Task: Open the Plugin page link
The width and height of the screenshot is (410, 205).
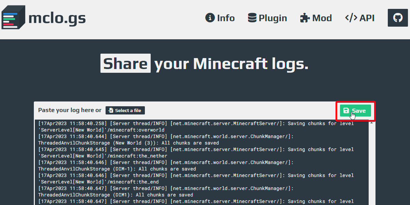Action: [268, 18]
